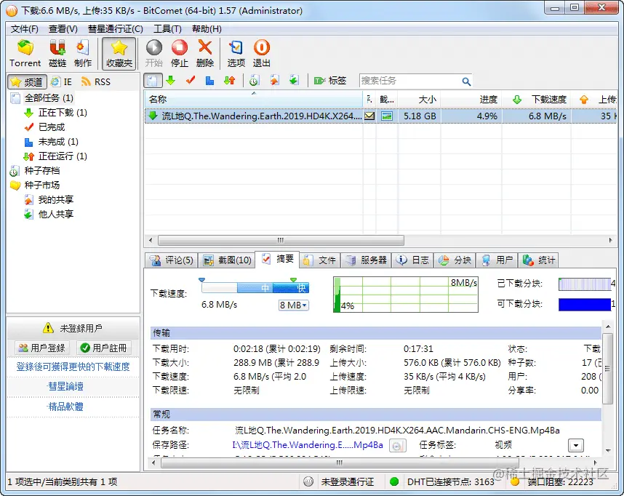Screen dimensions: 624x496
Task: Open the 精品軟體 link
Action: point(65,407)
